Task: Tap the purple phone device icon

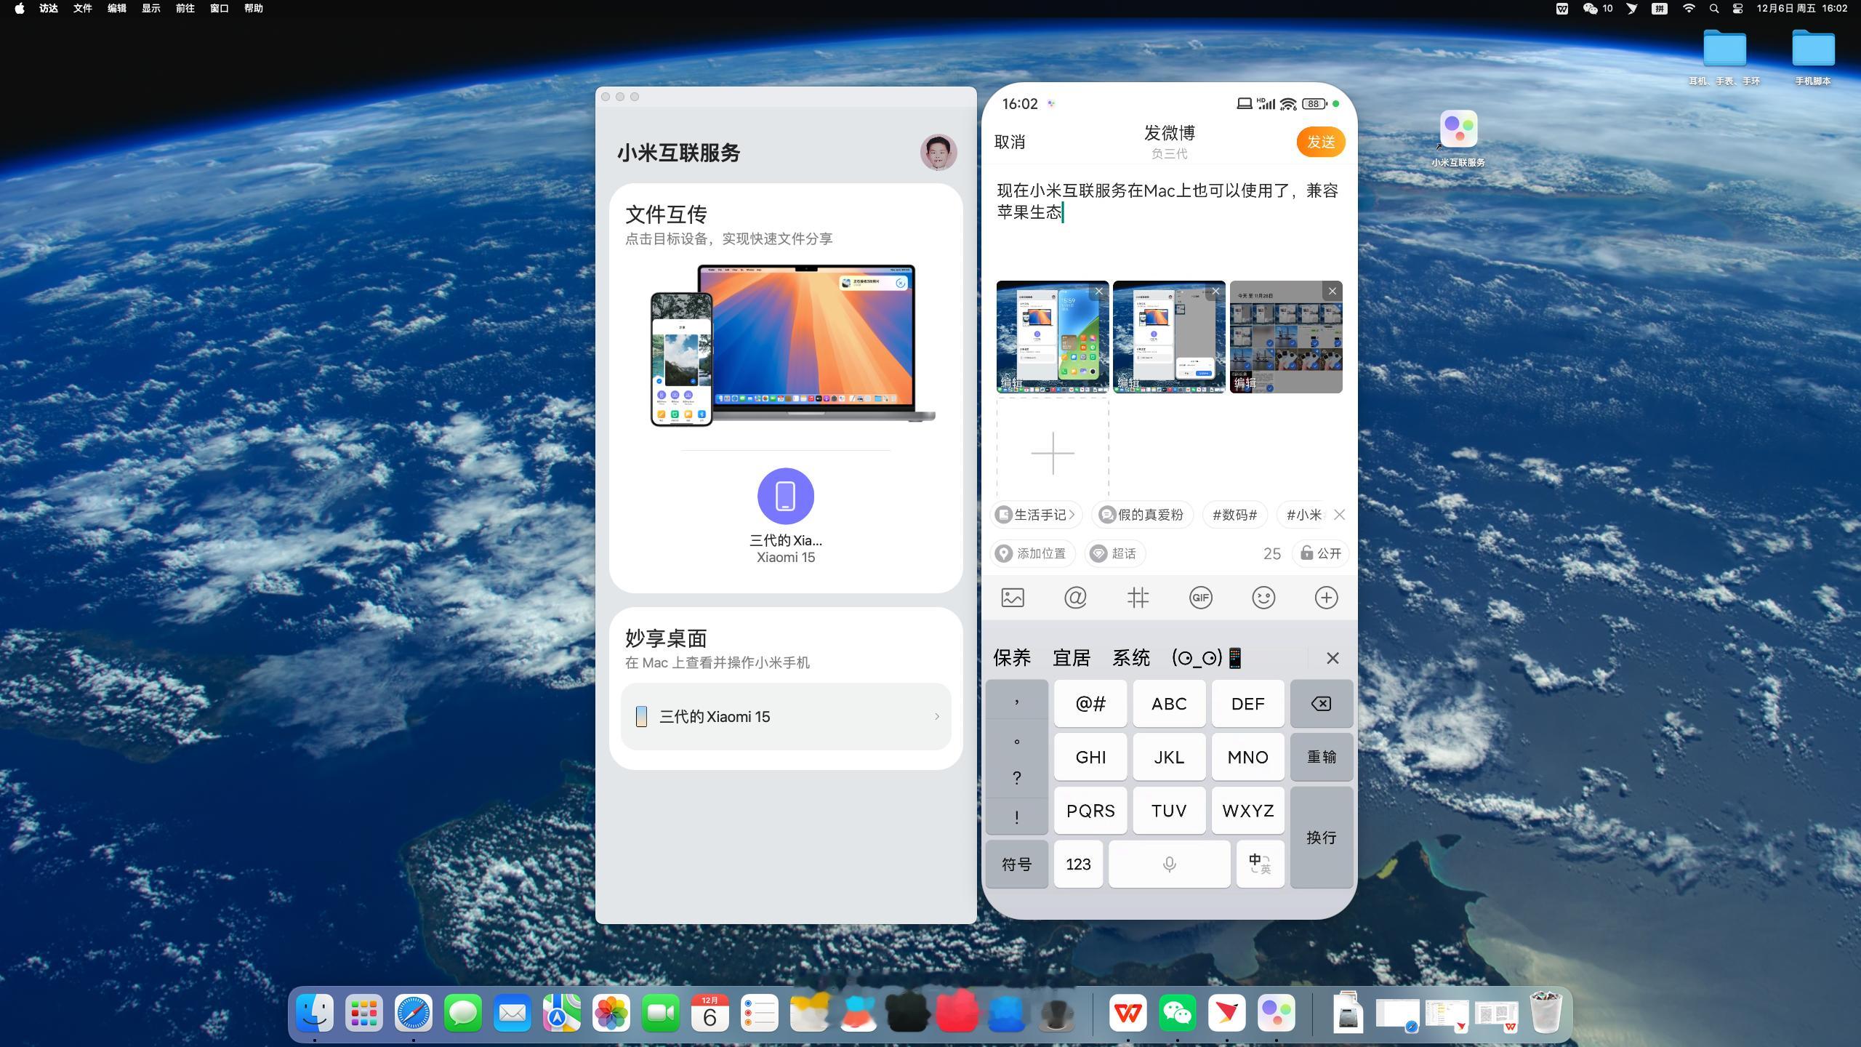Action: [786, 496]
